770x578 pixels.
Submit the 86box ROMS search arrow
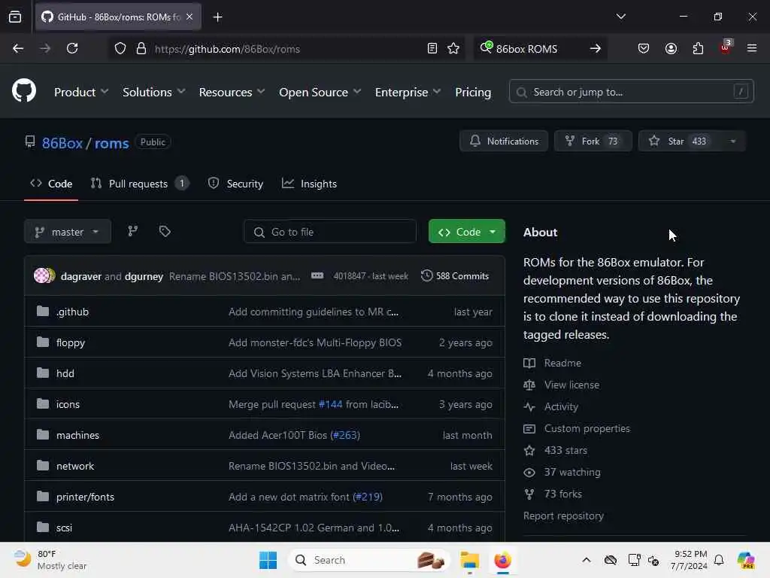click(596, 48)
